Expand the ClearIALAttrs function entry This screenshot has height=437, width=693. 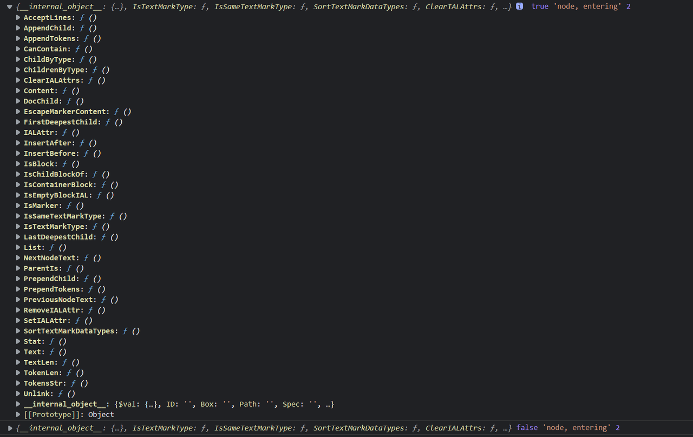tap(18, 80)
